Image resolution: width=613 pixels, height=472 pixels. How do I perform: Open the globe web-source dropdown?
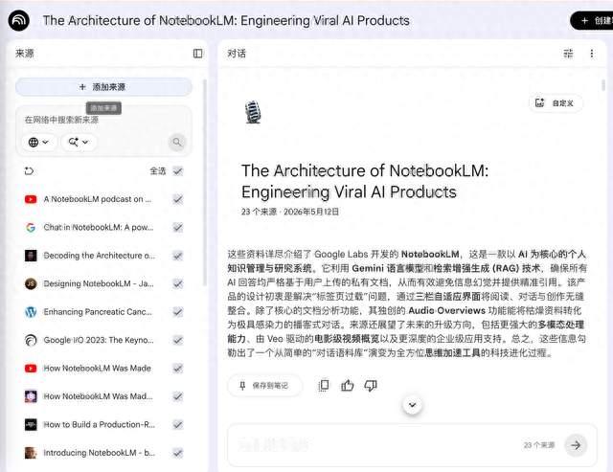[x=38, y=142]
